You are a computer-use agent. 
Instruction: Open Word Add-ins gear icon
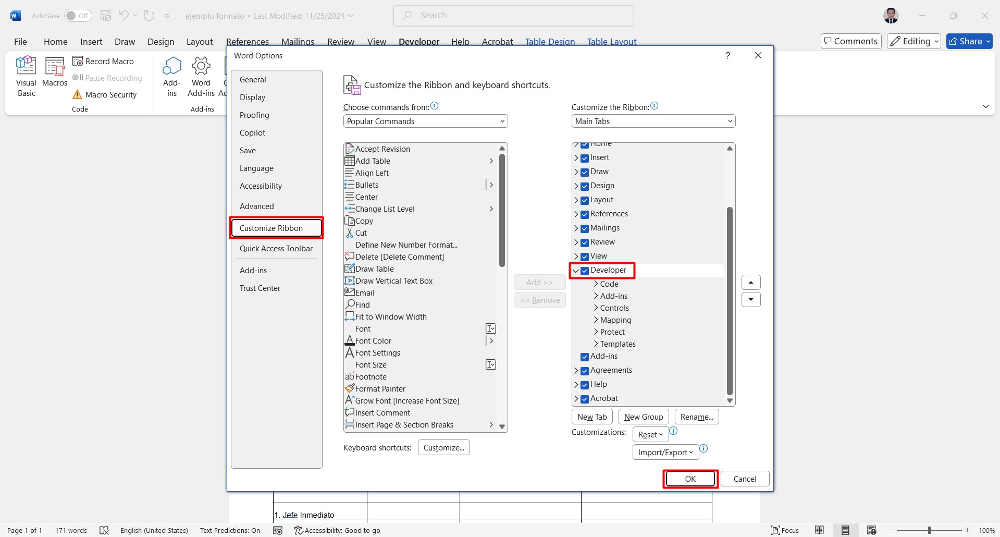point(201,66)
